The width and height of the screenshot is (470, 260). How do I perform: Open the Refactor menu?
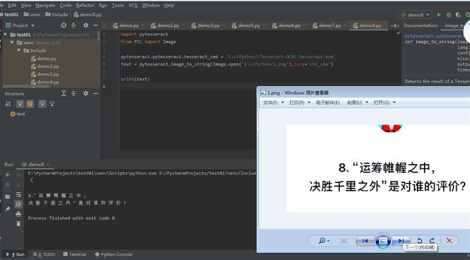(x=85, y=5)
